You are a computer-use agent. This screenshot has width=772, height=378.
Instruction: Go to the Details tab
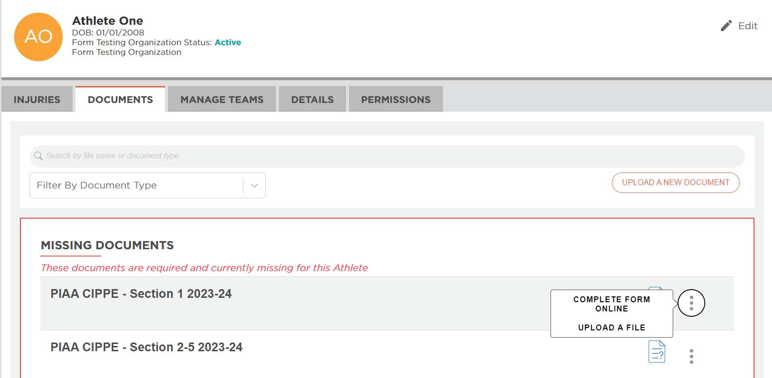click(312, 99)
